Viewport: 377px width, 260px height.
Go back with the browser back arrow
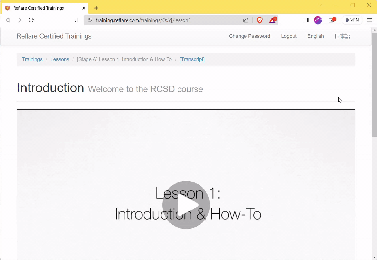tap(8, 20)
